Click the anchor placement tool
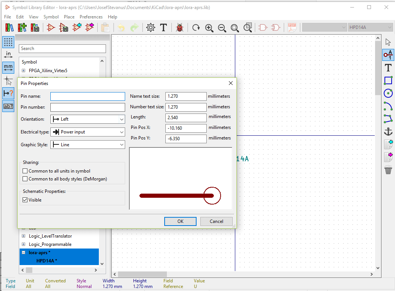 point(388,131)
